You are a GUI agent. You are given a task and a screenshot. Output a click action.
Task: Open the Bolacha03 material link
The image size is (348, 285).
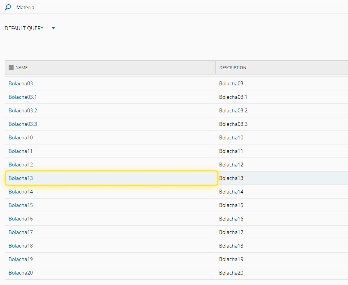pos(20,83)
